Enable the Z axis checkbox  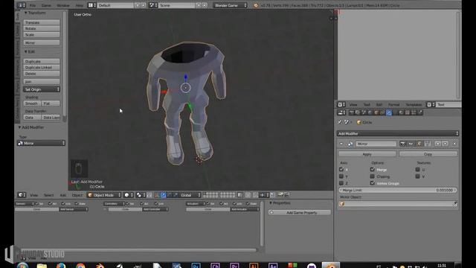[341, 183]
